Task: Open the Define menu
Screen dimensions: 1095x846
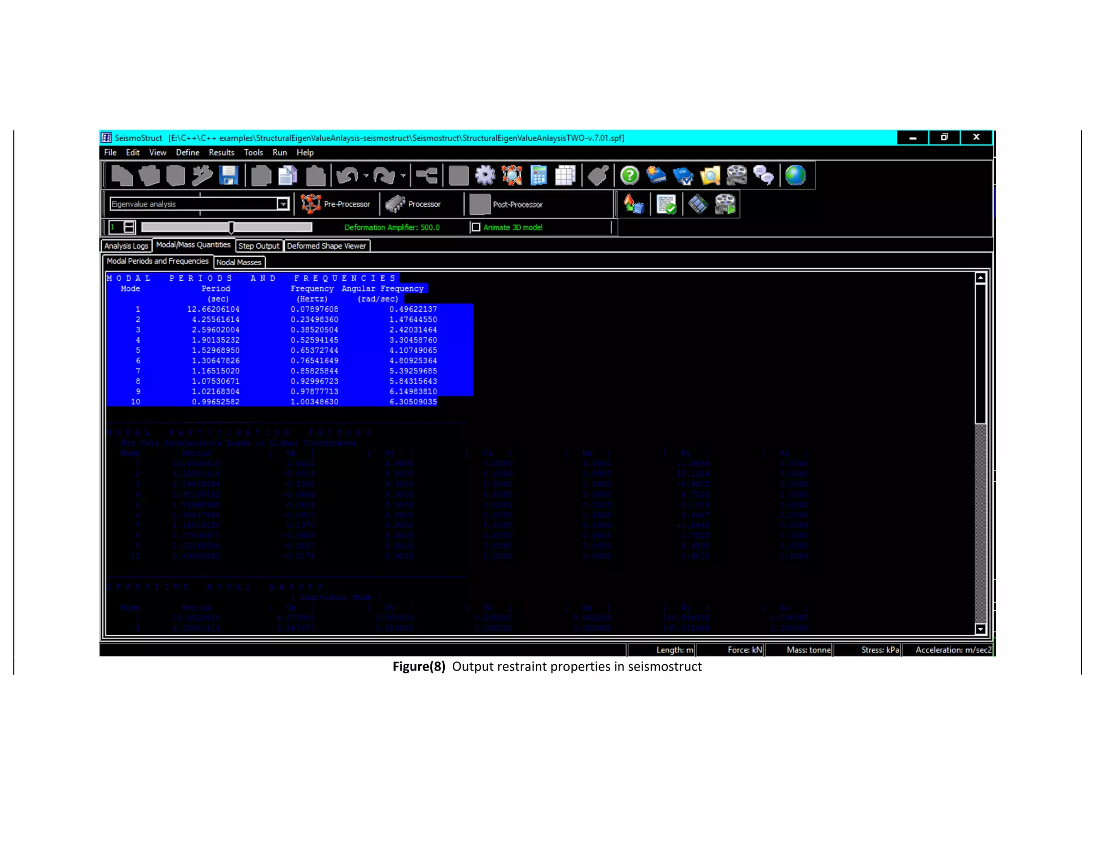Action: pos(188,152)
